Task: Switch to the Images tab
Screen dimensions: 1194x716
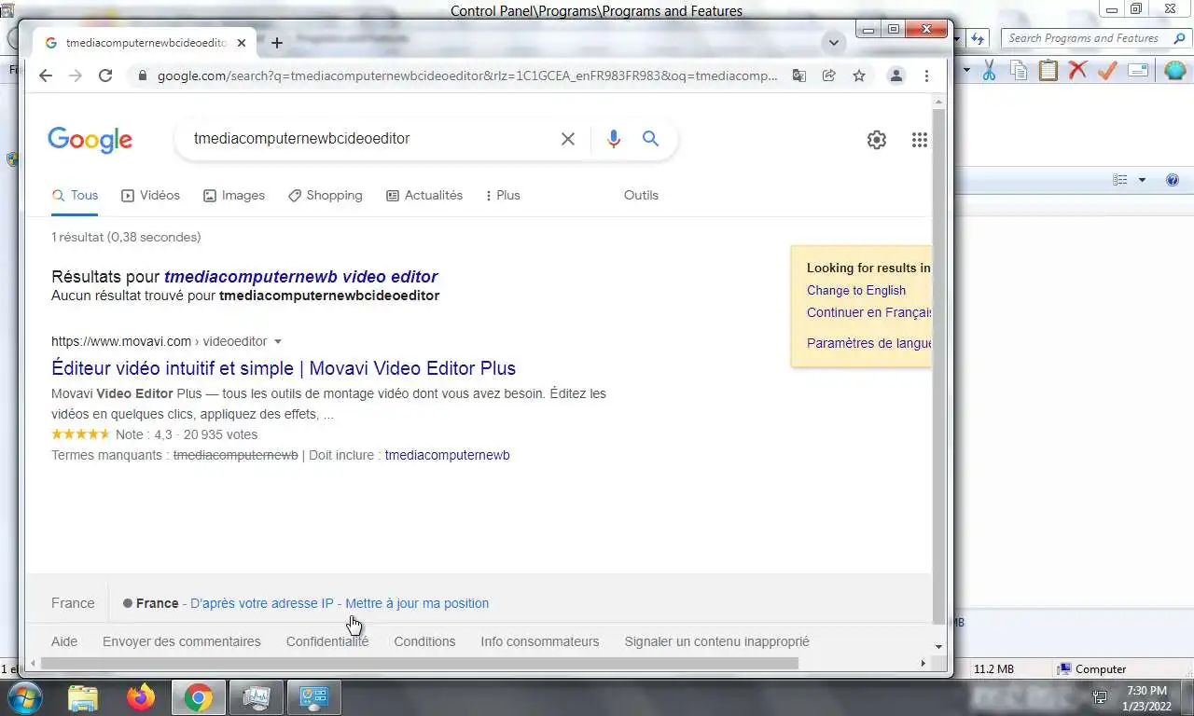Action: (234, 195)
